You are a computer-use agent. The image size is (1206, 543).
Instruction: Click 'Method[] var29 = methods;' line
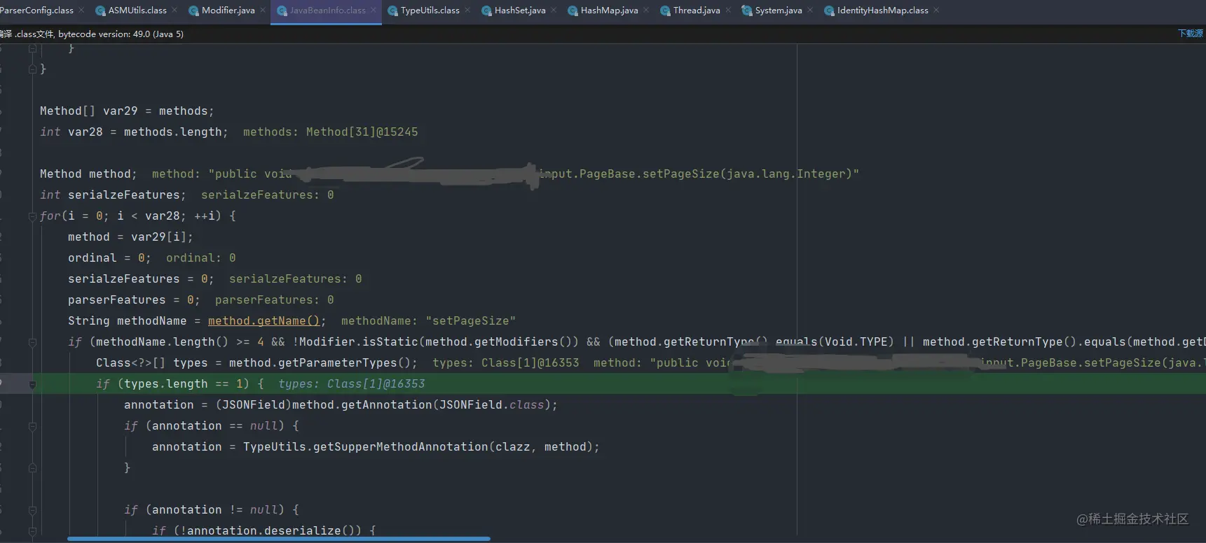[127, 111]
